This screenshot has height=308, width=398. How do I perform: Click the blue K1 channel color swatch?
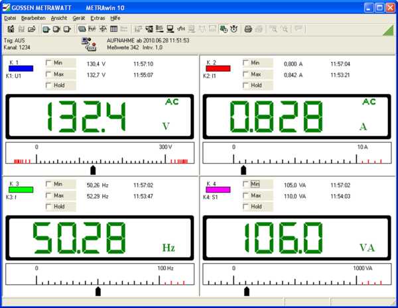(x=21, y=68)
